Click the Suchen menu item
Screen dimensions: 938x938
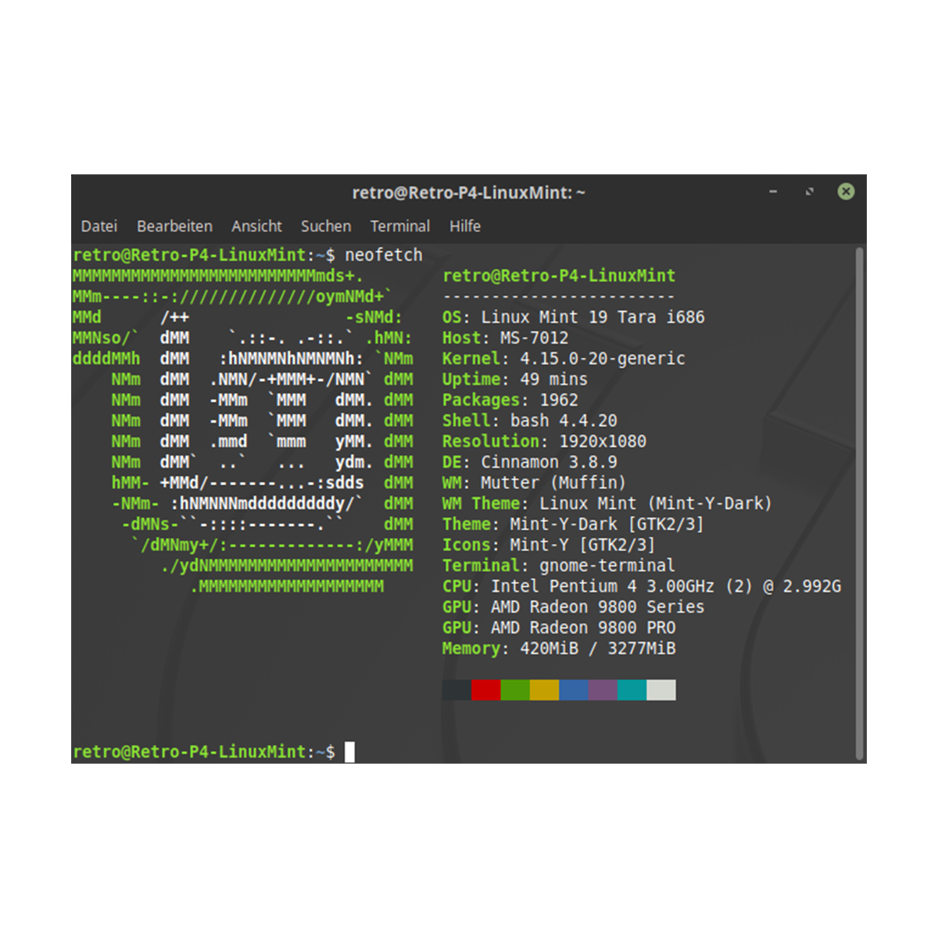coord(326,226)
